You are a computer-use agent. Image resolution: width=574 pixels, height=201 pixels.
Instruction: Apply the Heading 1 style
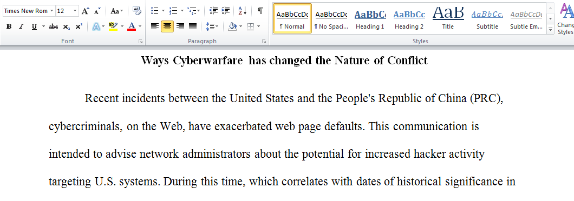(x=370, y=18)
